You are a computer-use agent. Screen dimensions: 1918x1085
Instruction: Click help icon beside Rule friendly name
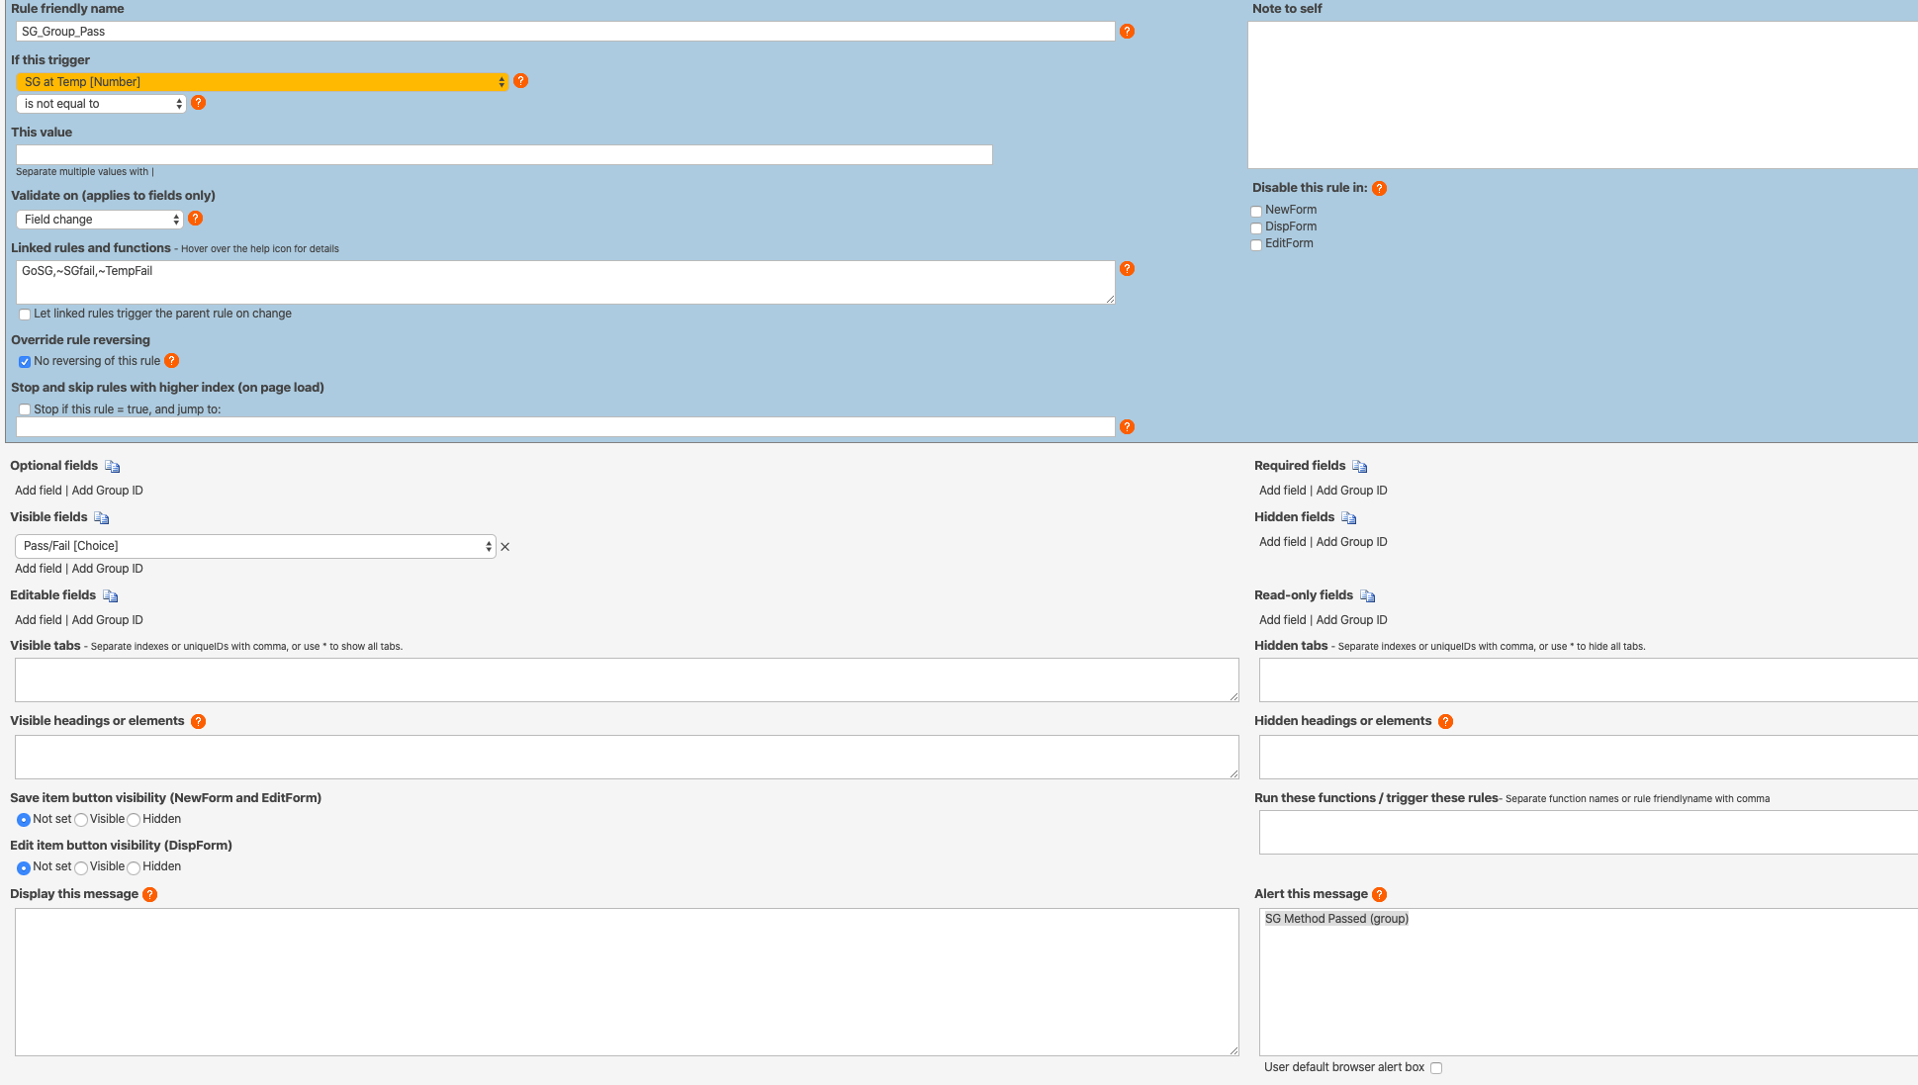1127,32
